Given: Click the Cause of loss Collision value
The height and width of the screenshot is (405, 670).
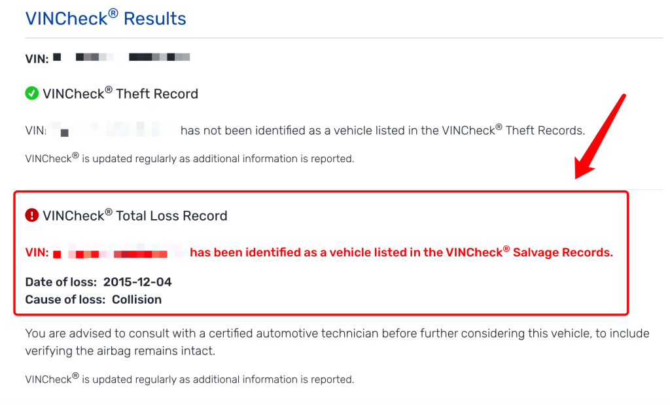Looking at the screenshot, I should [x=137, y=300].
